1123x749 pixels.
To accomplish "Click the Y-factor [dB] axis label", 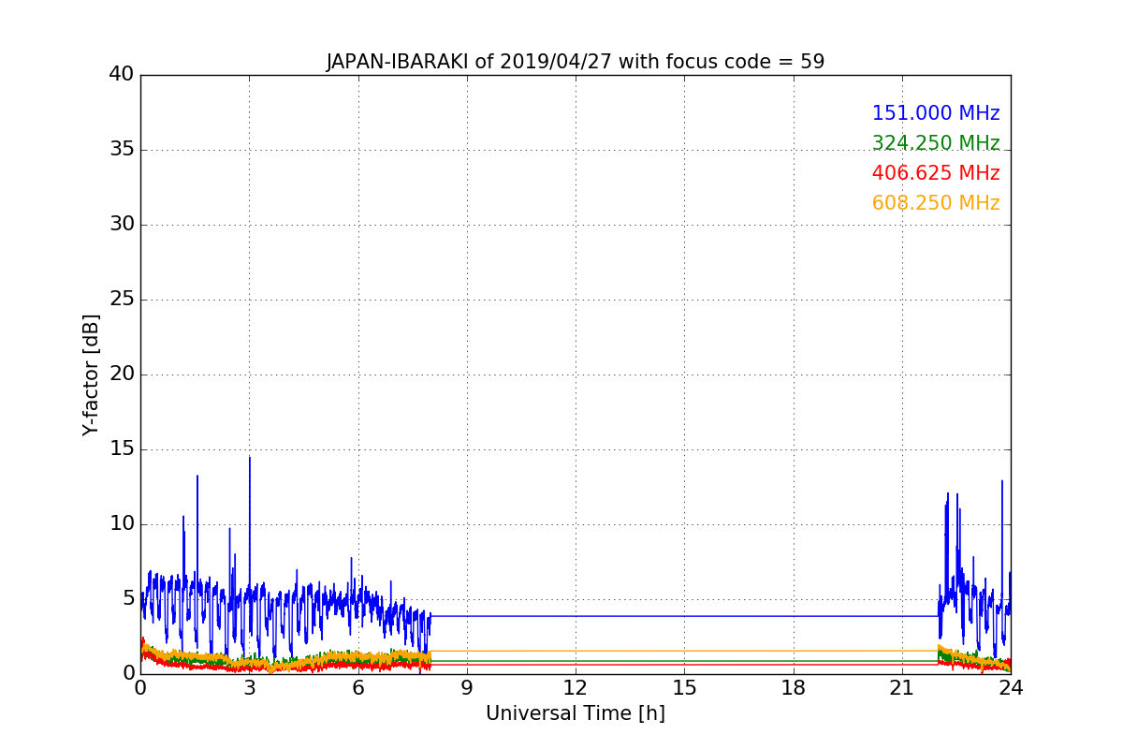I will [x=91, y=374].
